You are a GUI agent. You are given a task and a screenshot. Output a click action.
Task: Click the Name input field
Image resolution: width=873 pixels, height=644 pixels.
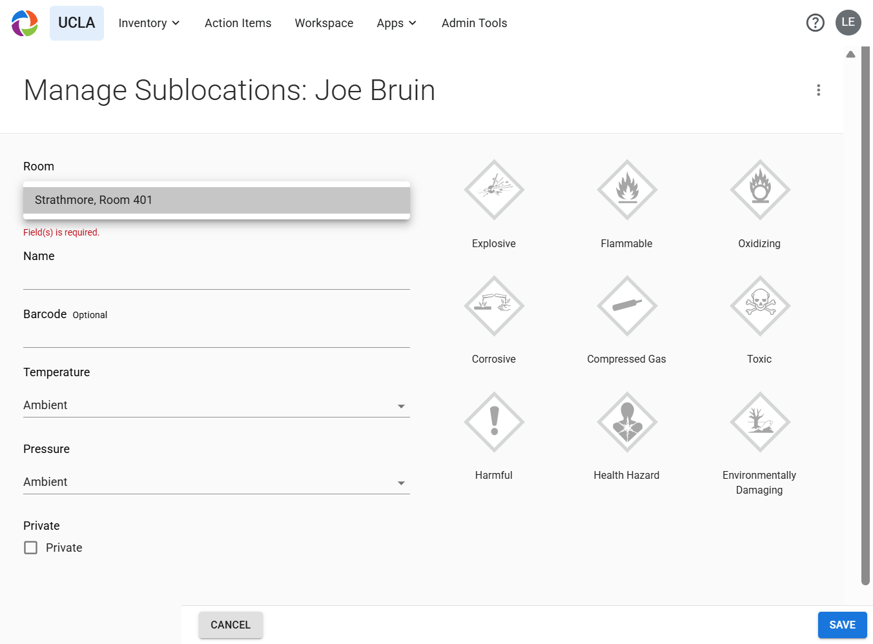[216, 278]
